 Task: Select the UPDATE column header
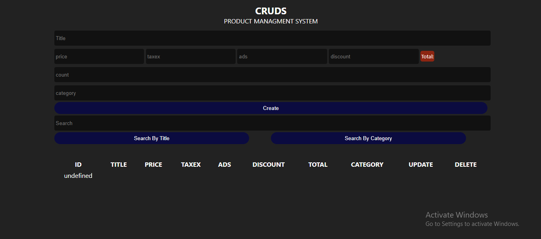pyautogui.click(x=420, y=164)
